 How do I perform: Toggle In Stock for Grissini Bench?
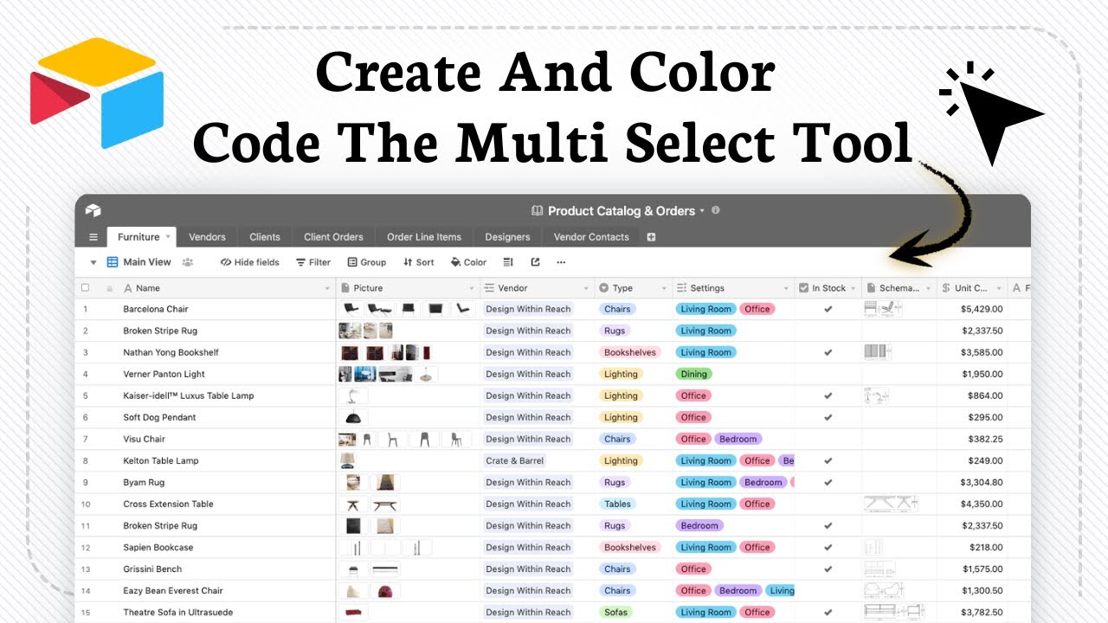828,568
